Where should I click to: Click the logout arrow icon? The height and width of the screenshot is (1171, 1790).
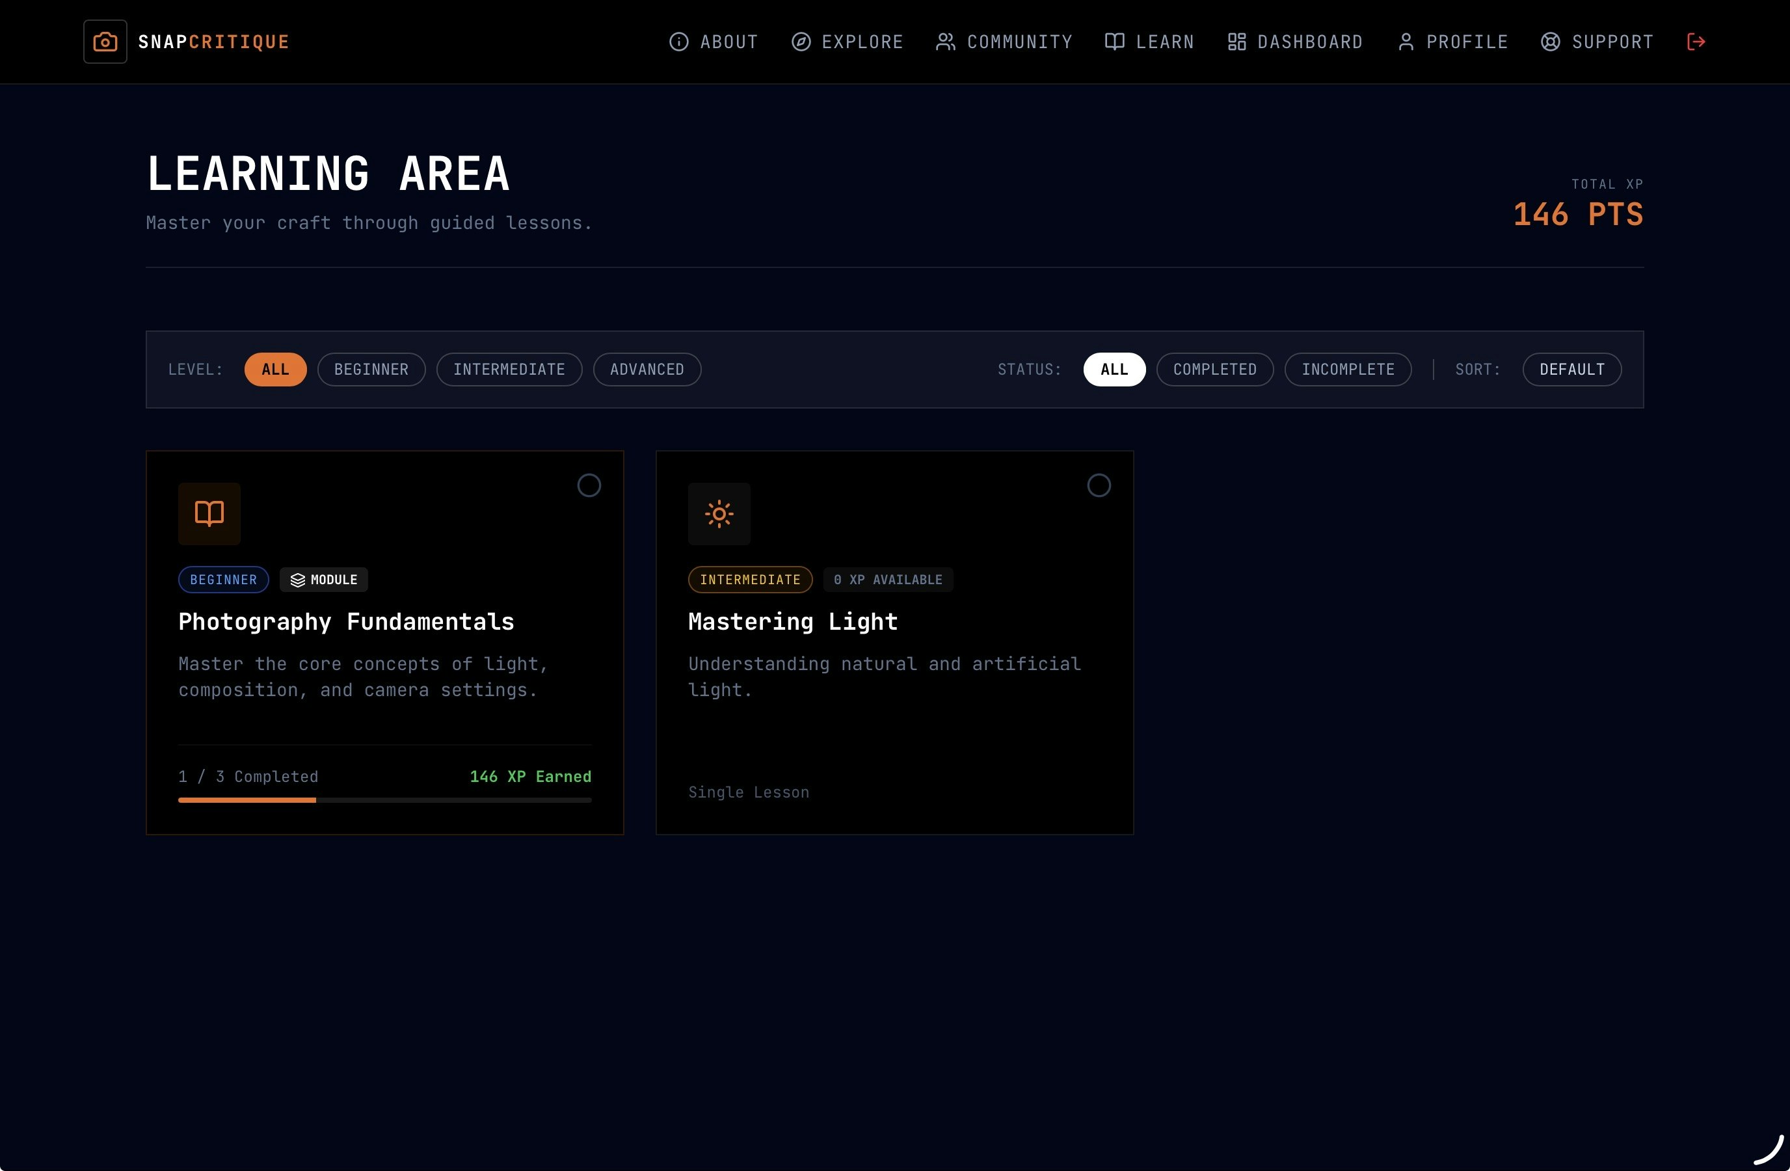[x=1696, y=42]
